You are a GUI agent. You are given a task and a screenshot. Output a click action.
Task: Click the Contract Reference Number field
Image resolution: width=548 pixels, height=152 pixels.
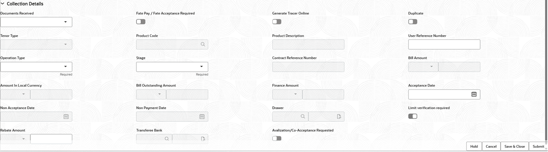[x=308, y=67]
